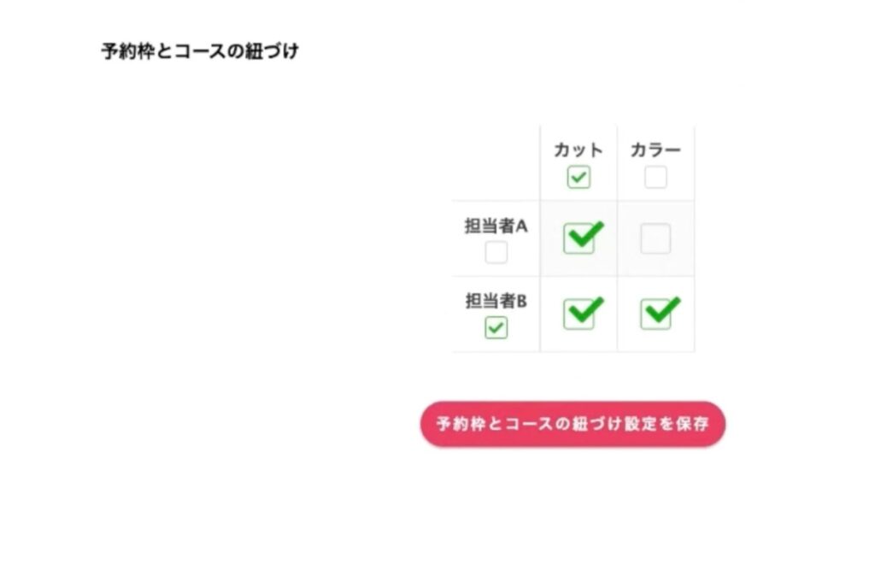
Task: Click the 担当者B row label
Action: point(496,301)
